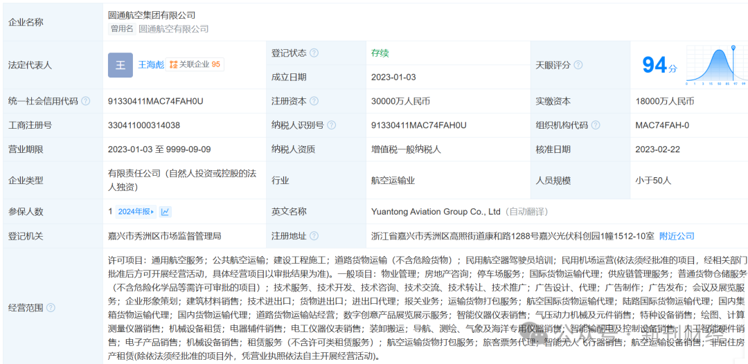Select the company name 圆通航空集团有限公司
The height and width of the screenshot is (364, 748).
point(152,16)
